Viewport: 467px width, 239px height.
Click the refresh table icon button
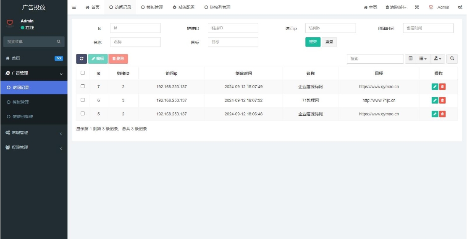coord(81,59)
